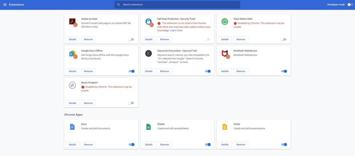Click the Slides app icon
The width and height of the screenshot is (355, 156).
(224, 127)
